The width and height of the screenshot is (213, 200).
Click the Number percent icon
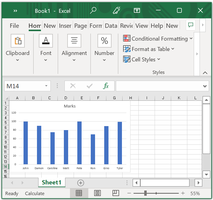105,41
